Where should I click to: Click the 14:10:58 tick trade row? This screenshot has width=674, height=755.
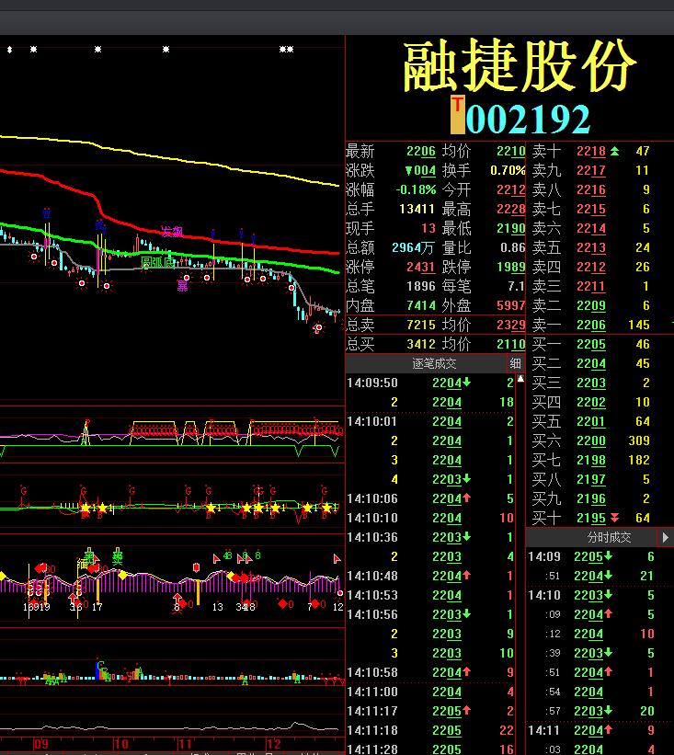430,672
